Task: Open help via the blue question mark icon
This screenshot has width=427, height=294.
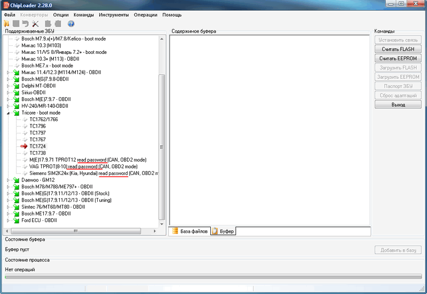Action: tap(71, 23)
